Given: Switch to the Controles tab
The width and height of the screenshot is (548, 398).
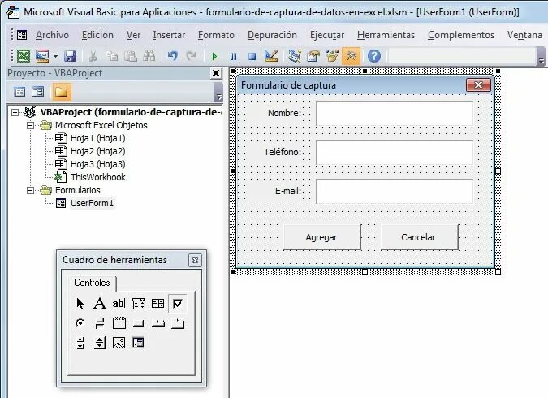Looking at the screenshot, I should click(92, 283).
